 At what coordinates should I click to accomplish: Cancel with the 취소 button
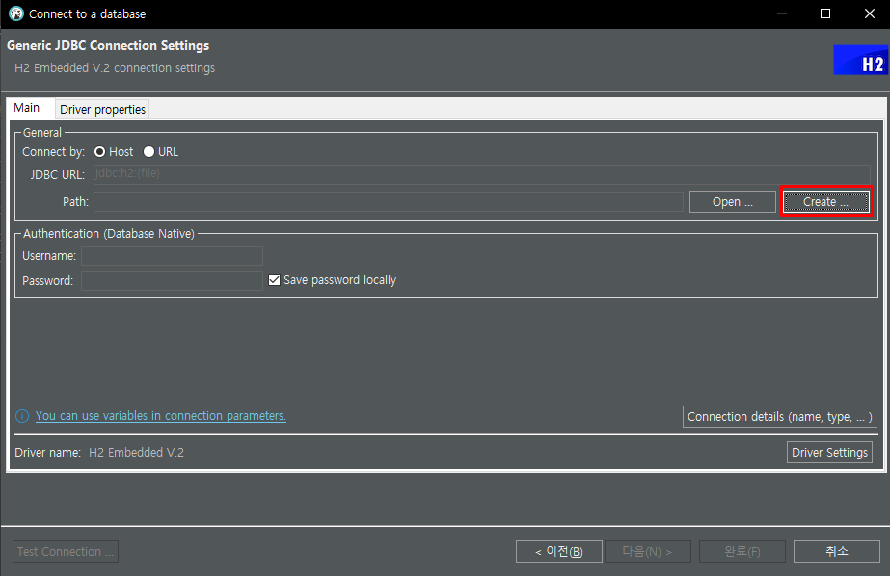[x=837, y=552]
